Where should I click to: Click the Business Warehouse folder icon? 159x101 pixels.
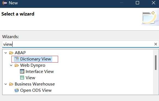coord(11,84)
